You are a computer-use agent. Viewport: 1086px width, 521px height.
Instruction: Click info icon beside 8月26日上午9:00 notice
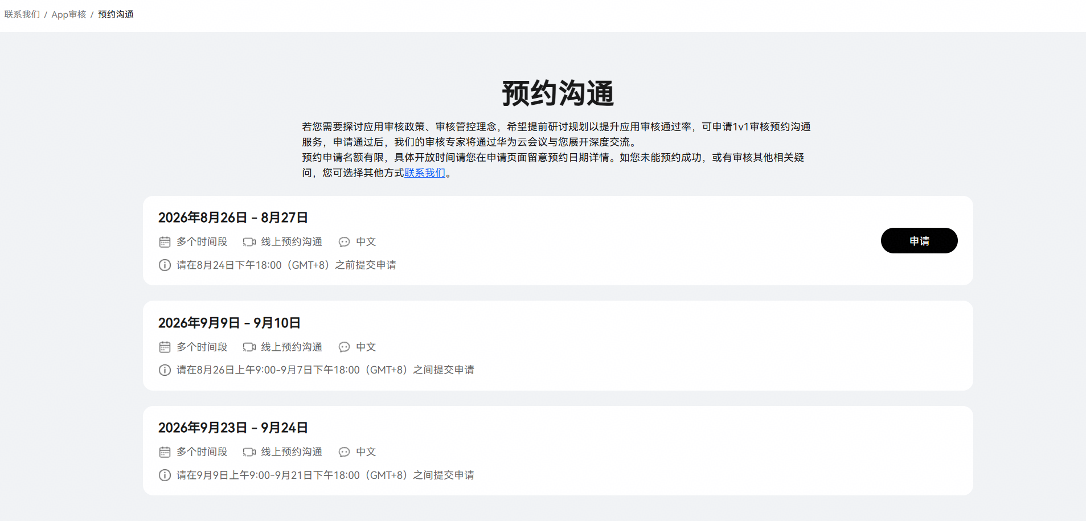[165, 370]
